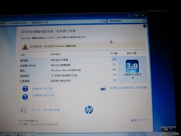
Task: Select Windows Aero 的桌面效能 text
Action: (x=66, y=70)
